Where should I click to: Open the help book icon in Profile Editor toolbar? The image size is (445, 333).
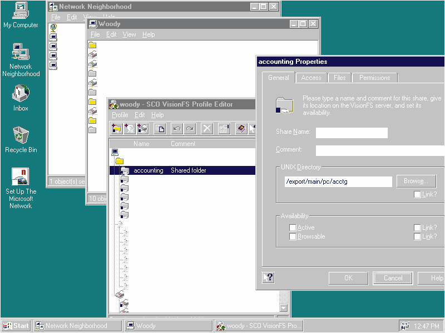click(241, 129)
